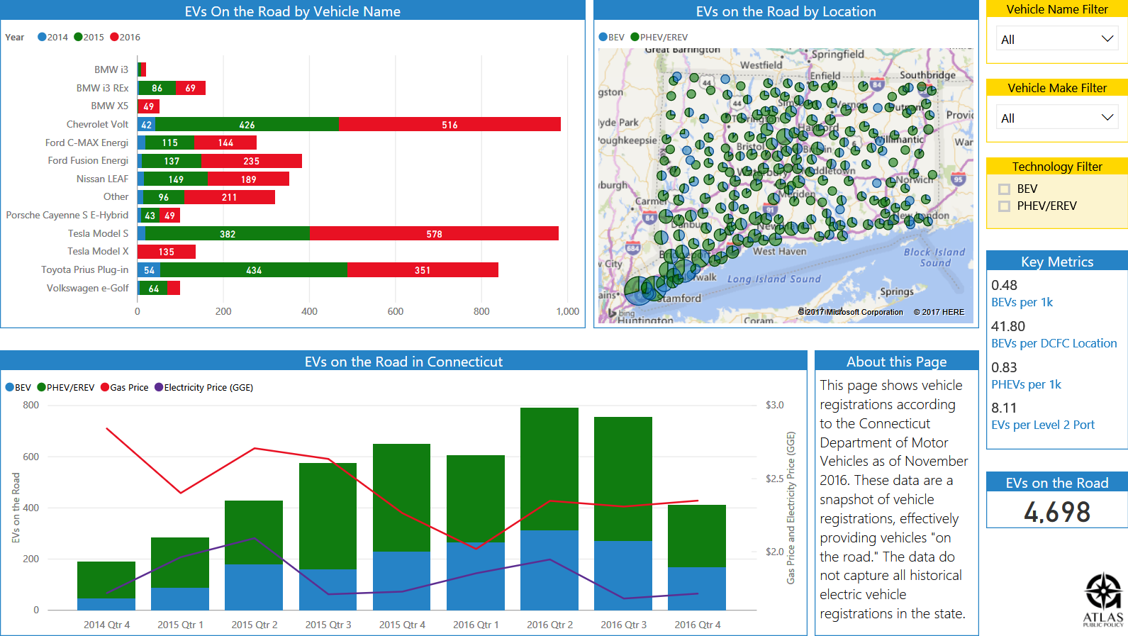Click the I-684 highway shield on the map
This screenshot has height=636, width=1128.
point(633,248)
